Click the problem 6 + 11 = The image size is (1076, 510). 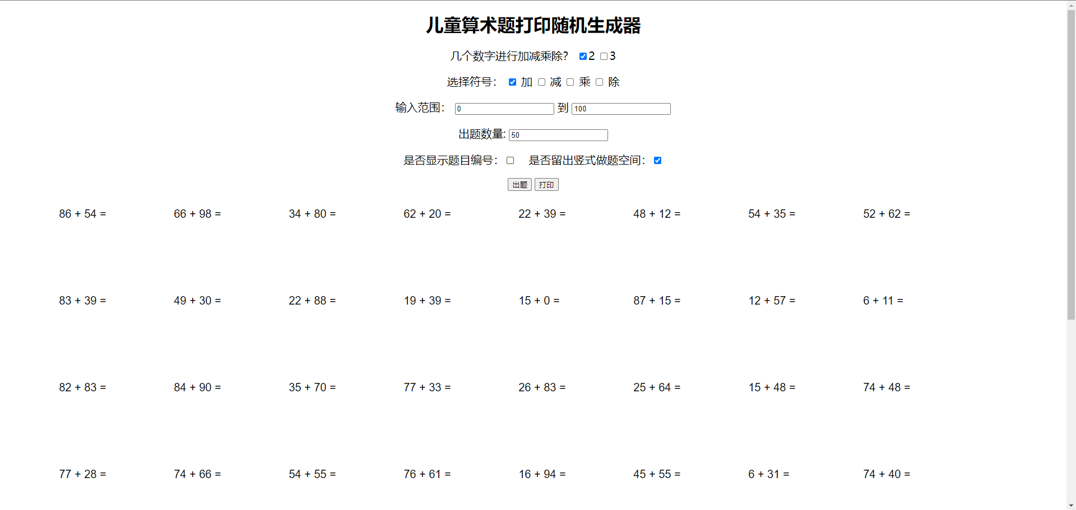point(883,301)
